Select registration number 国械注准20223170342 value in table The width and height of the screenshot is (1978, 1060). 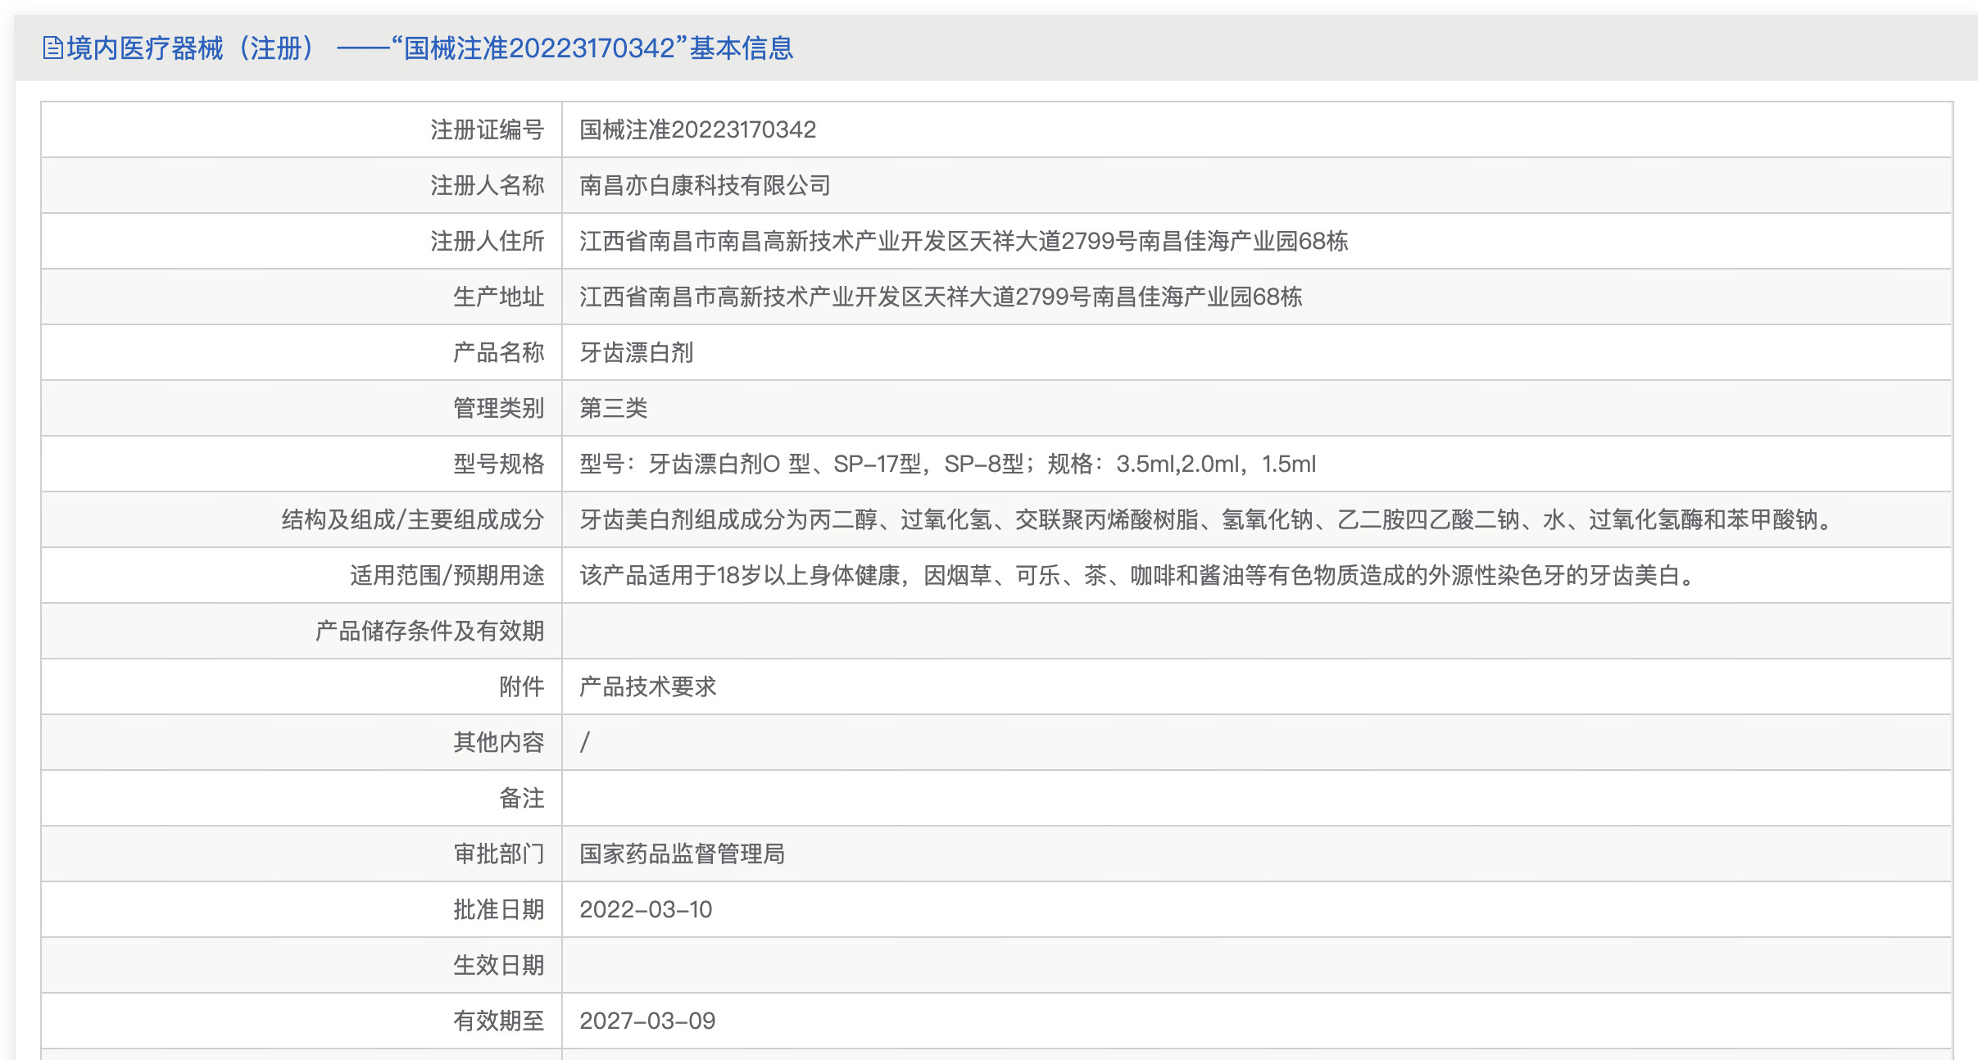[x=697, y=129]
